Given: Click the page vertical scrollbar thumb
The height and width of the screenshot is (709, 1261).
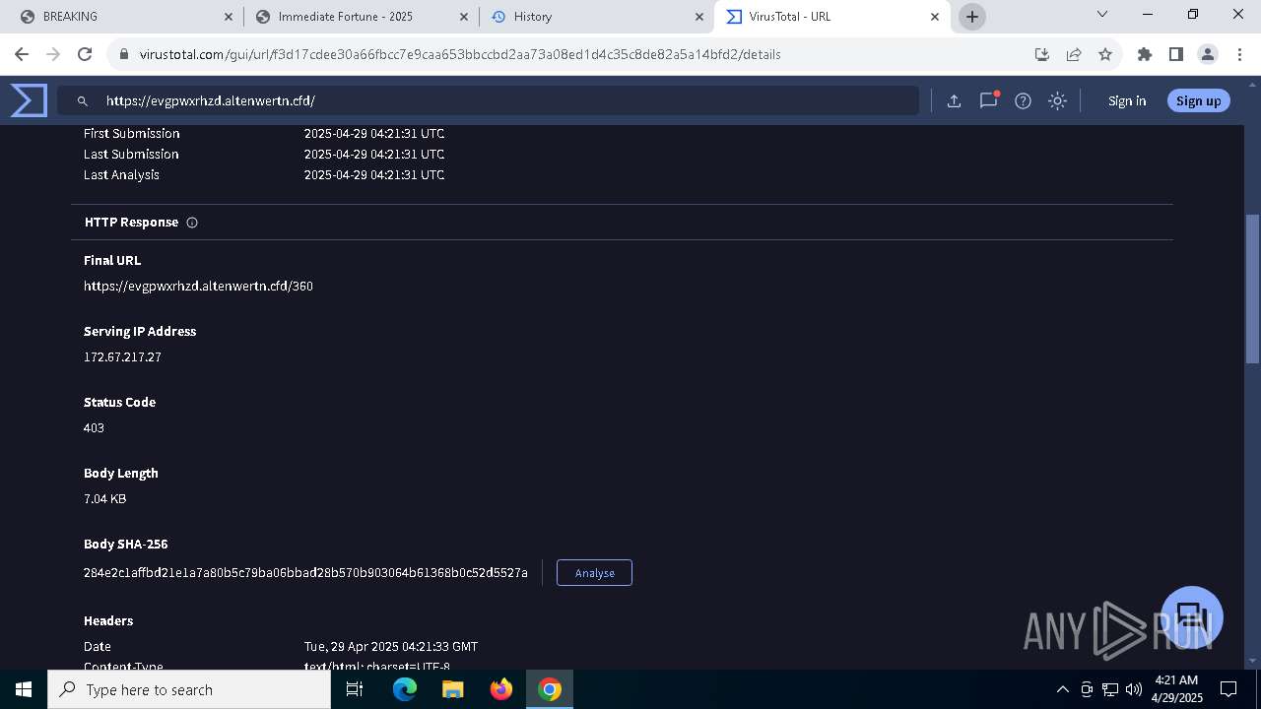Looking at the screenshot, I should point(1253,289).
